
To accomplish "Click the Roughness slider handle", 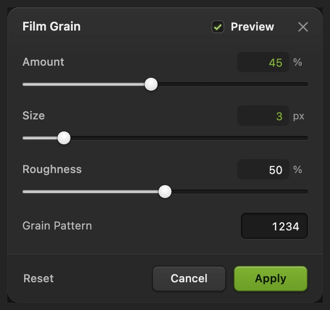I will [x=165, y=192].
